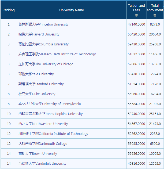Select Caltech's tuition value 52362.0000
Viewport: 164px width, 169px height.
point(136,134)
